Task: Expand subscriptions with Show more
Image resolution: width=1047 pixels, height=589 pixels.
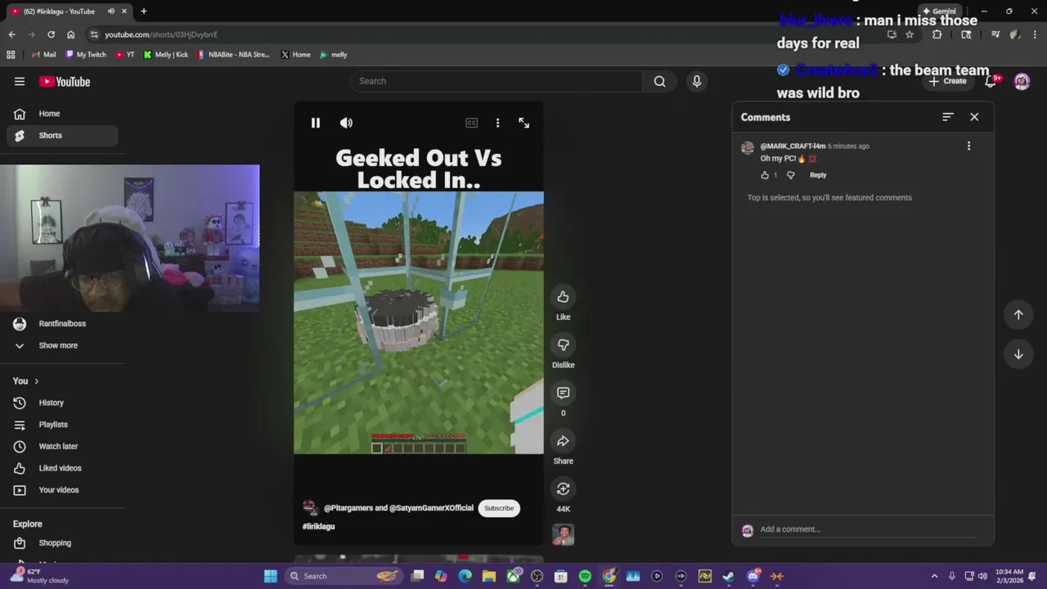Action: (62, 346)
